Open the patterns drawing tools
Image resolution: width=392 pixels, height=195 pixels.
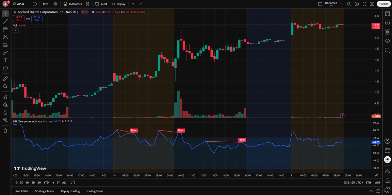(5, 37)
